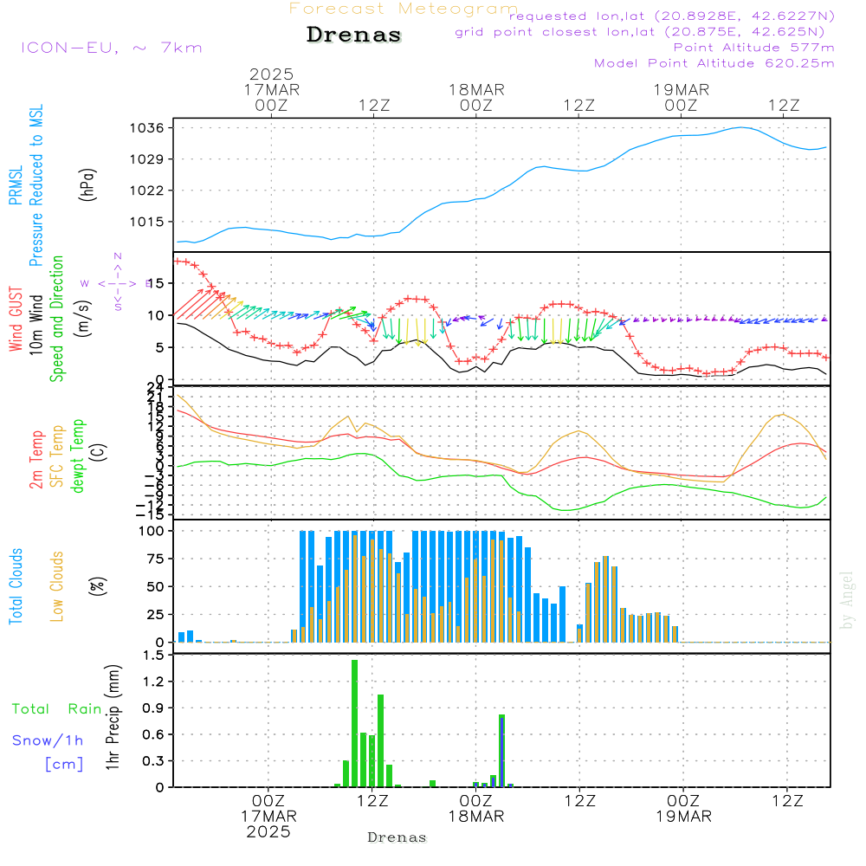Click the 'SFC Temp' orange label
Viewport: 866px width, 866px height.
point(57,456)
